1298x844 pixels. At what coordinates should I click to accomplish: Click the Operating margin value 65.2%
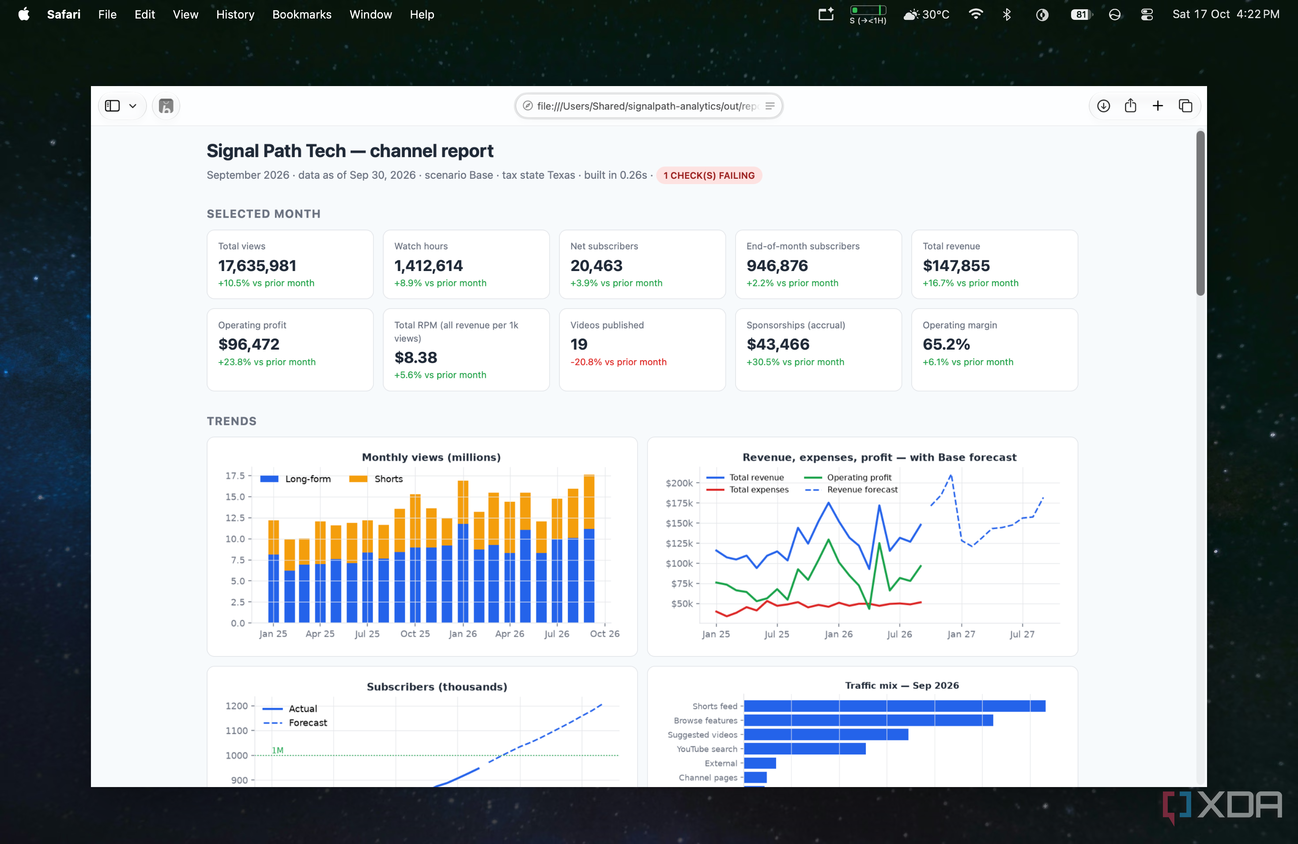(x=946, y=344)
